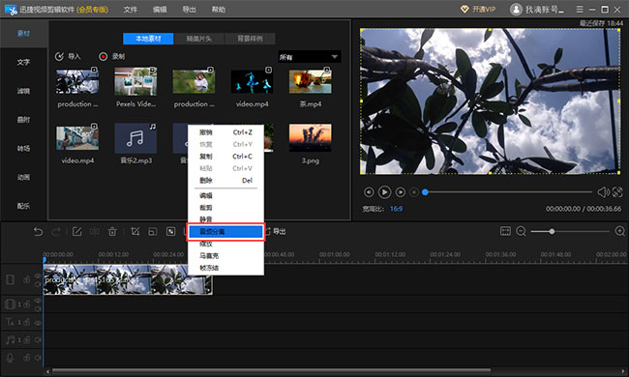
Task: Click the stop button in preview controls
Action: click(414, 192)
